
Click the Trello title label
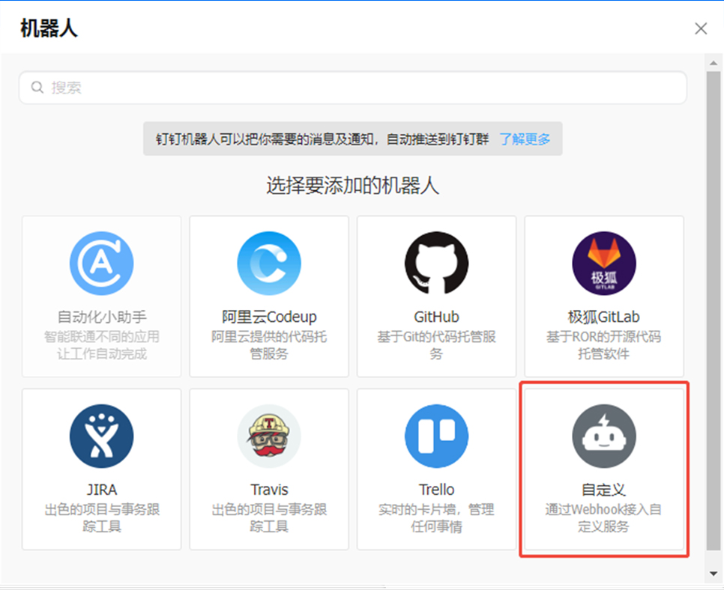(436, 490)
